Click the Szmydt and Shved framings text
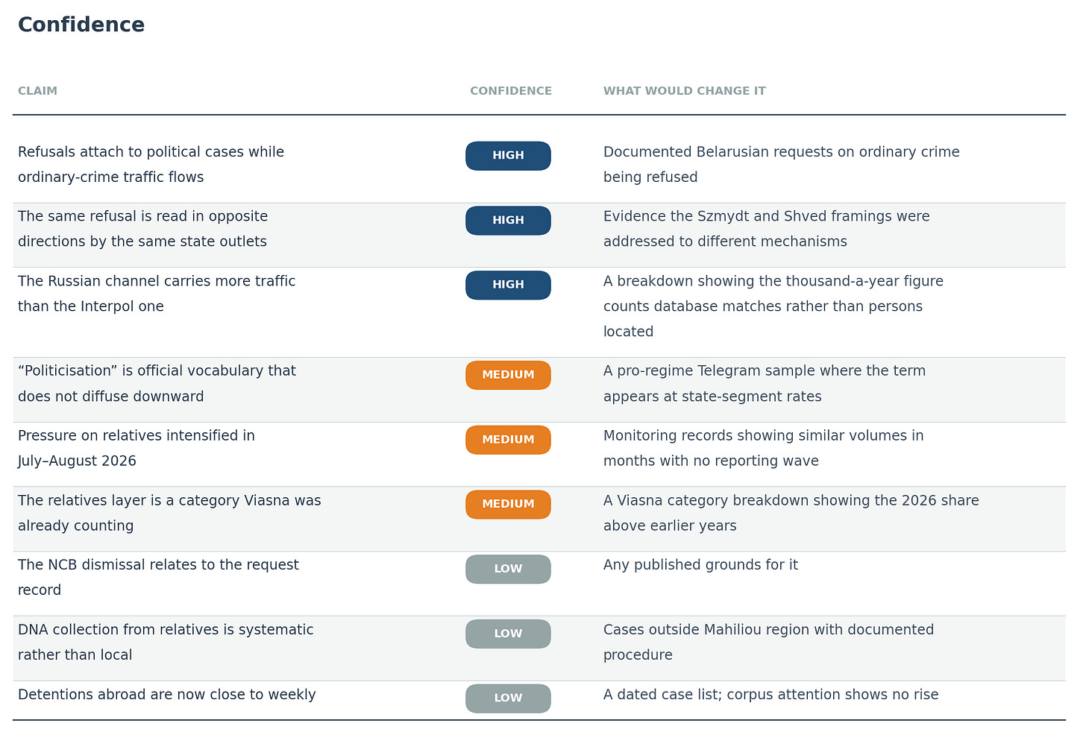This screenshot has width=1086, height=732. [x=767, y=229]
